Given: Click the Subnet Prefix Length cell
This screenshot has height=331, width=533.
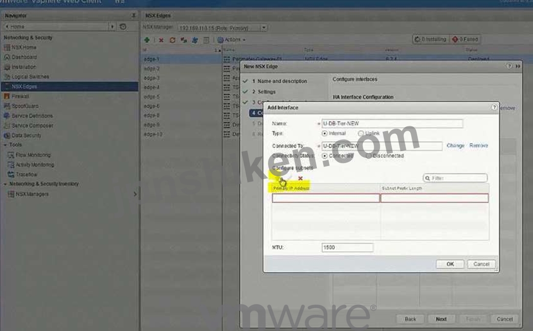Looking at the screenshot, I should tap(434, 198).
